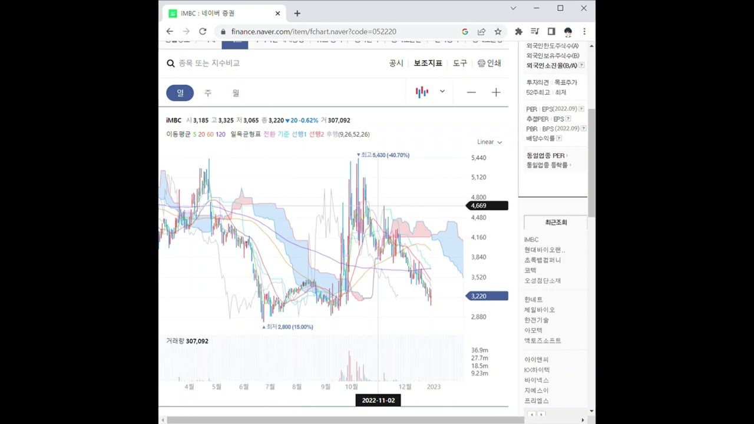Open 코텍 in the recent list
Image resolution: width=754 pixels, height=424 pixels.
point(530,270)
